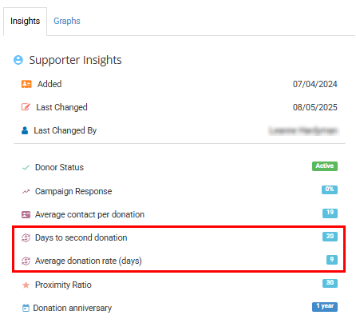Click the Proximity Ratio value 30 badge

coord(330,283)
